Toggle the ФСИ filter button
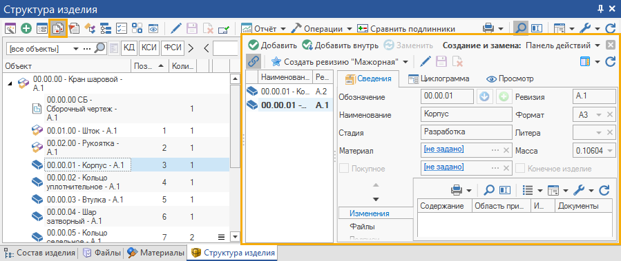The width and height of the screenshot is (621, 261). pyautogui.click(x=173, y=48)
